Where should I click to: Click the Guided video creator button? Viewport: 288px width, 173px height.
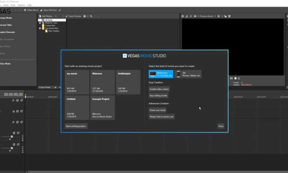[159, 89]
